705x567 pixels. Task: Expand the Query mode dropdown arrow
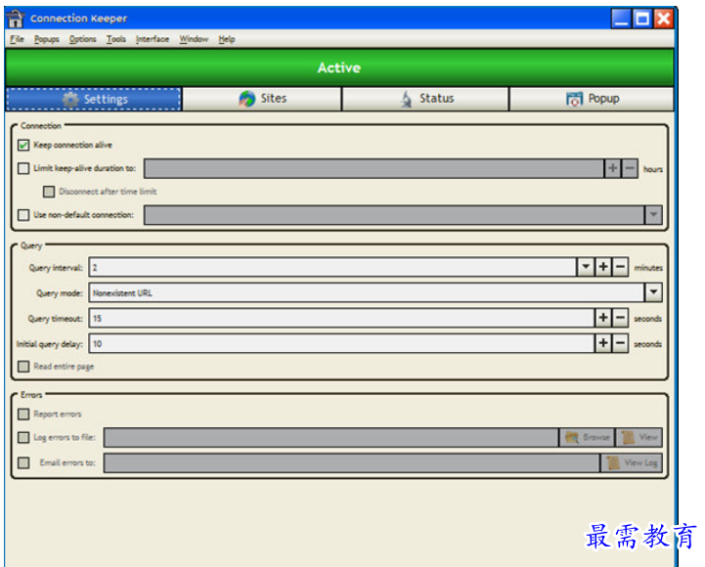[653, 292]
